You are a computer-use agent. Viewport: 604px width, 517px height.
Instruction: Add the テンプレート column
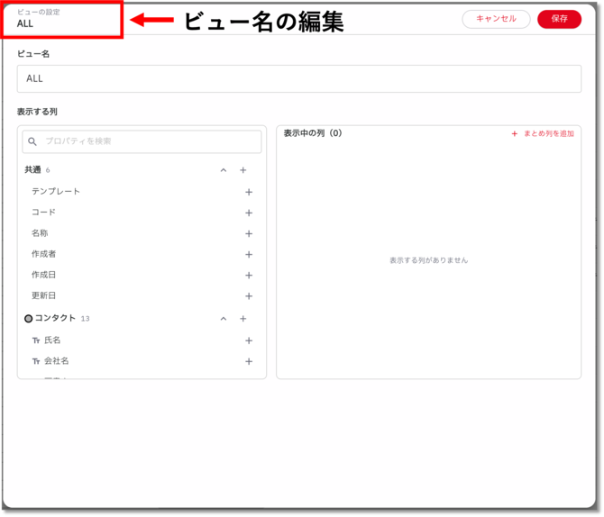(x=249, y=192)
